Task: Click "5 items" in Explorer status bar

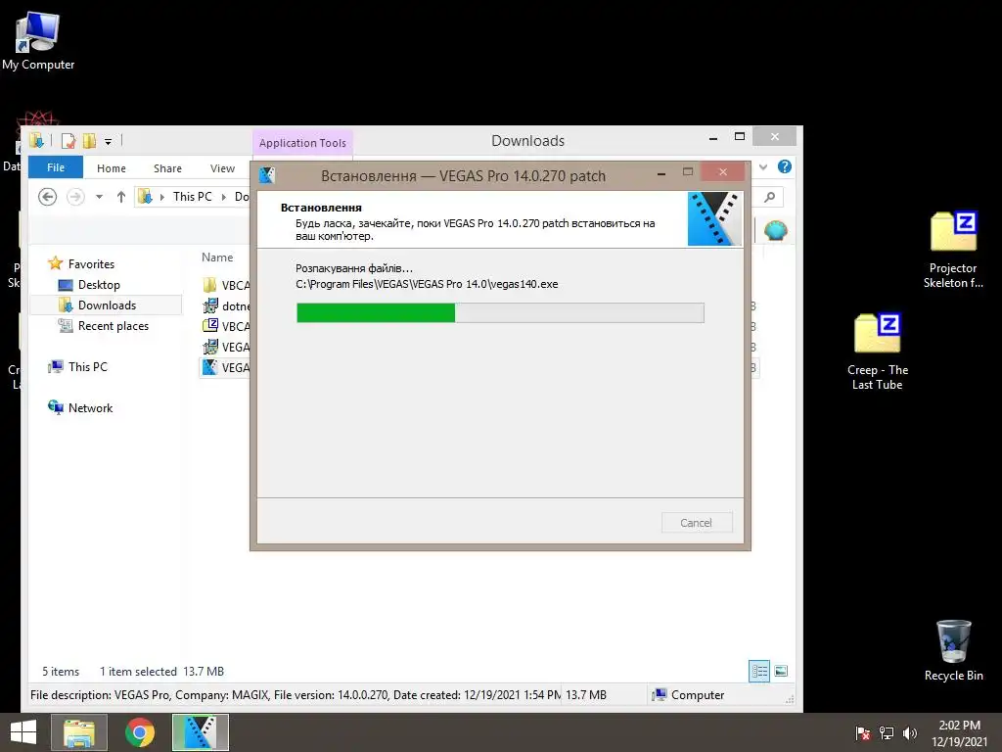Action: [61, 672]
